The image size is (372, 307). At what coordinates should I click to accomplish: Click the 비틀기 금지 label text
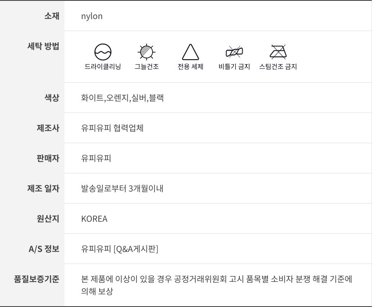234,67
